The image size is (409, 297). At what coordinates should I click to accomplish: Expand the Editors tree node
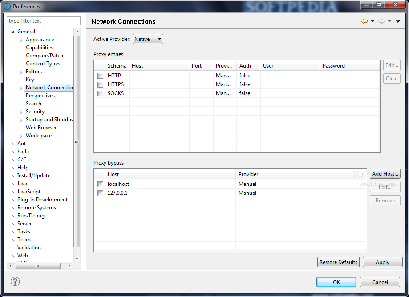pos(21,72)
